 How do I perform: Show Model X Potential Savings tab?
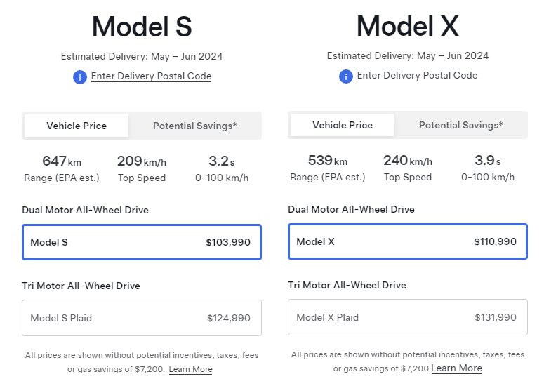[x=460, y=125]
